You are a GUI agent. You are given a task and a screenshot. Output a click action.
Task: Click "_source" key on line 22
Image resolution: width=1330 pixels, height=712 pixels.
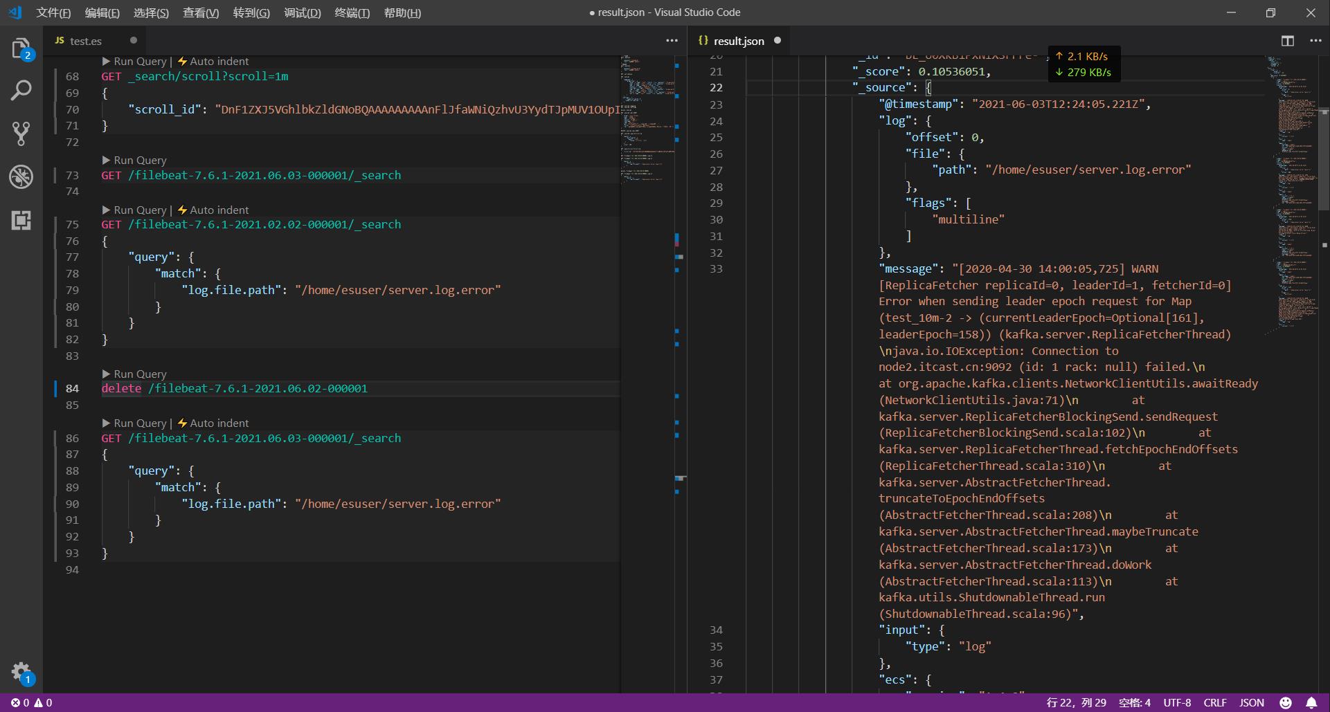[882, 87]
